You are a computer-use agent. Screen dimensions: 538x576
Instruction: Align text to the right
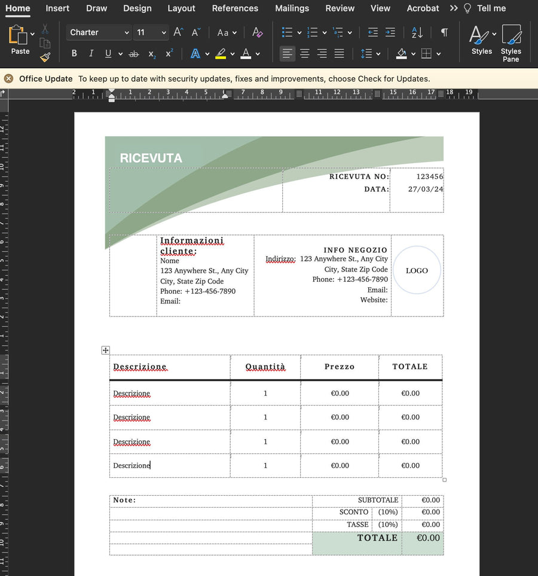[x=322, y=54]
